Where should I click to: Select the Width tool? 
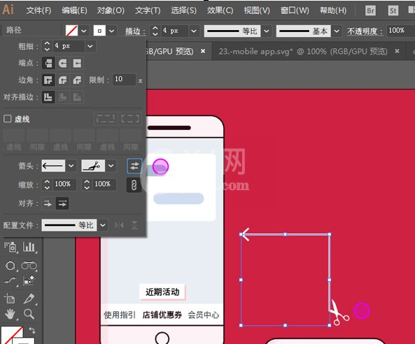[x=10, y=281]
